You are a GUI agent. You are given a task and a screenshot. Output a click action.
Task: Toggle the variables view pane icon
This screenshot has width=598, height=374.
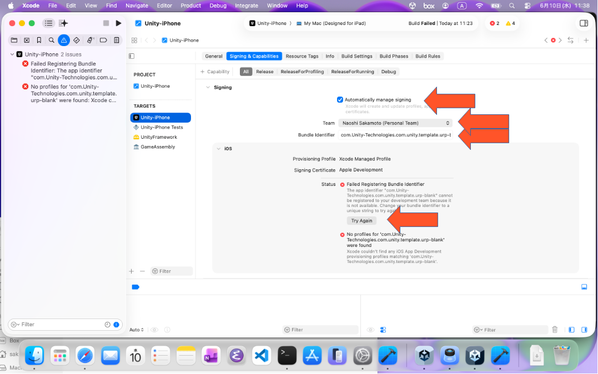click(x=571, y=330)
